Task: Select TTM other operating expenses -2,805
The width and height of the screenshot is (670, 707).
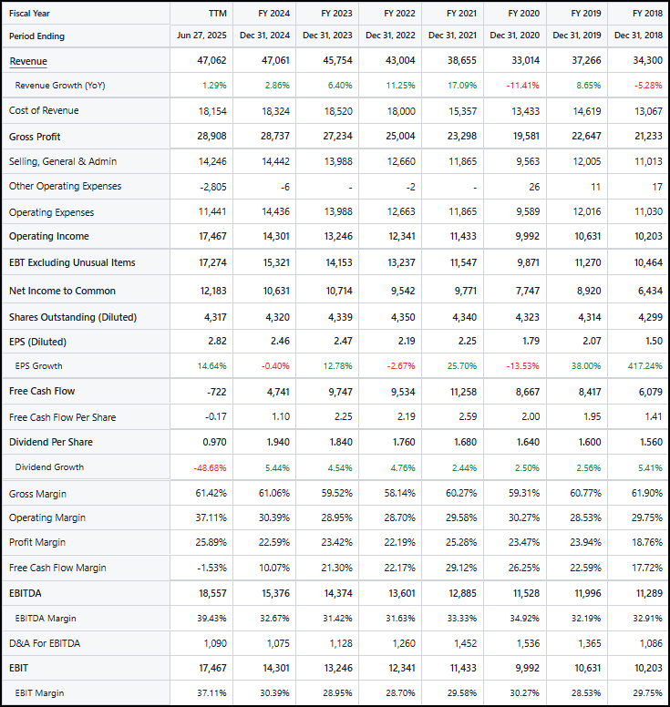Action: pyautogui.click(x=213, y=187)
